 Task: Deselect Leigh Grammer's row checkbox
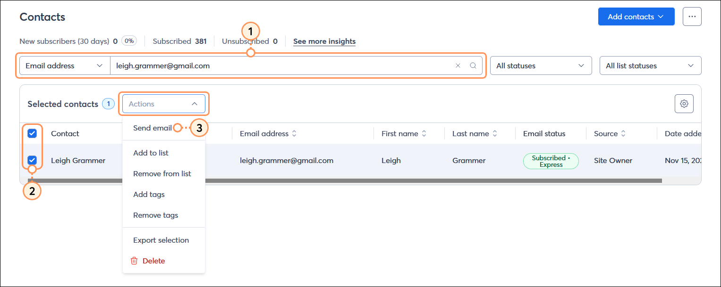click(32, 161)
